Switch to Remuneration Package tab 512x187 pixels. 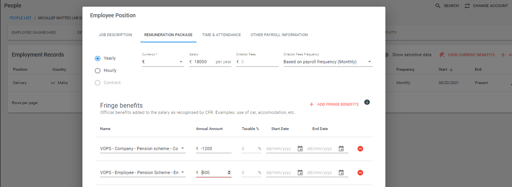coord(168,35)
